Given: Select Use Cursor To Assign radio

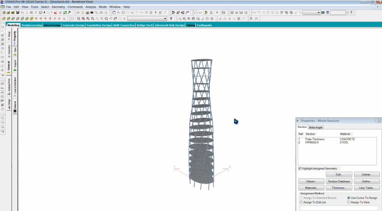Looking at the screenshot, I should click(348, 198).
